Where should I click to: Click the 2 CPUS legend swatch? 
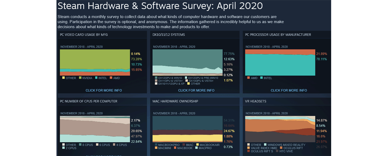tap(63, 148)
